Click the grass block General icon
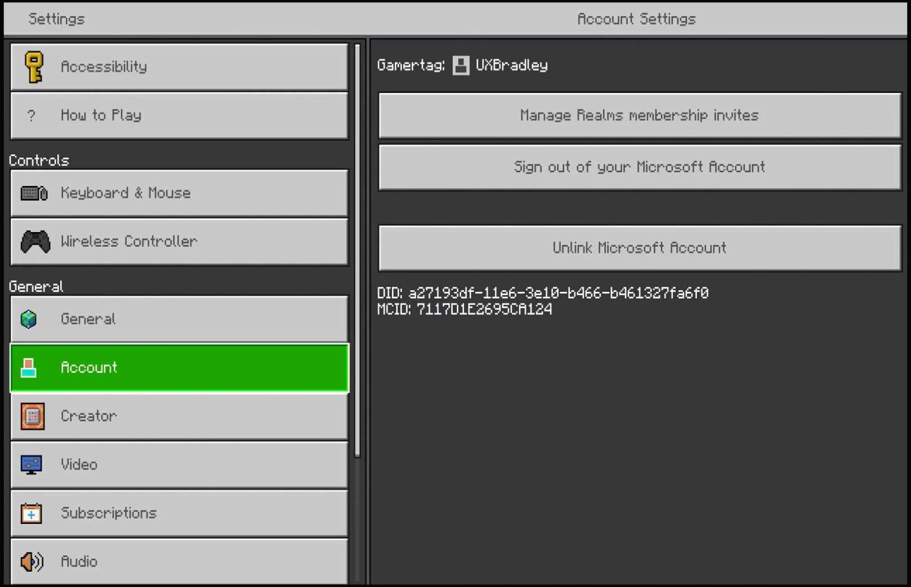 tap(29, 319)
